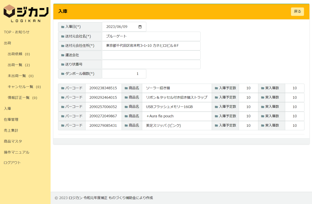This screenshot has height=204, width=312.
Task: Go to 出荷依頼 (0) in the sidebar
Action: pyautogui.click(x=19, y=54)
